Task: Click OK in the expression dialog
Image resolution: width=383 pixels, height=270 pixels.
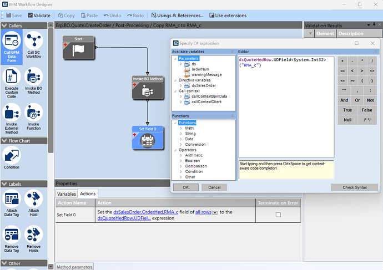Action: pos(185,187)
